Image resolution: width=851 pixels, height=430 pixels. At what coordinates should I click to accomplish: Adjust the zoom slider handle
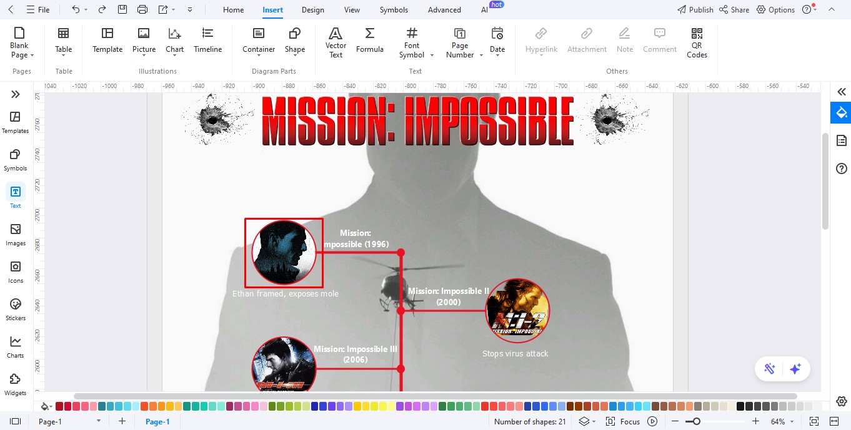point(697,421)
